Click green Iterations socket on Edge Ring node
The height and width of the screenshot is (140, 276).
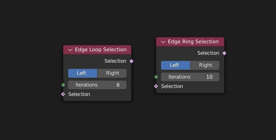pyautogui.click(x=156, y=77)
